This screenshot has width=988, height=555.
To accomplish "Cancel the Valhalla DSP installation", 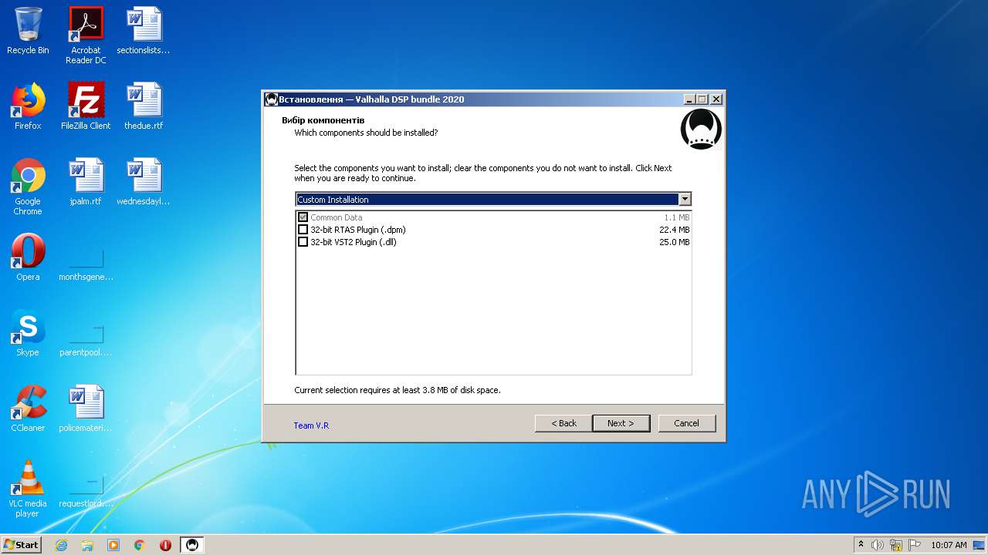I will click(x=686, y=423).
